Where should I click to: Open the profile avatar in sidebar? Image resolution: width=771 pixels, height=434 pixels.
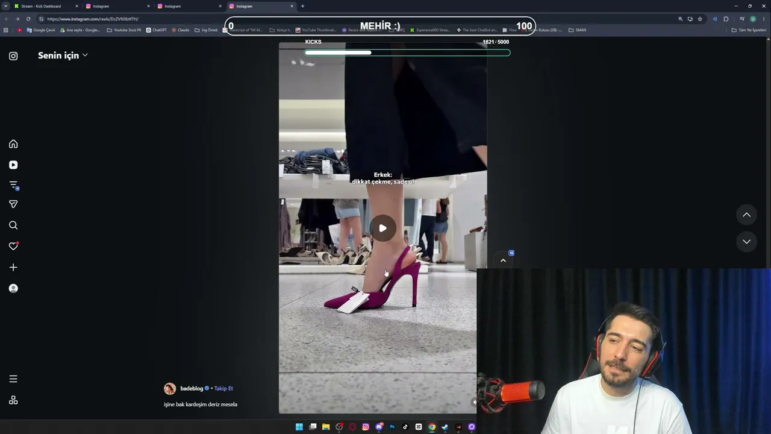click(x=13, y=288)
